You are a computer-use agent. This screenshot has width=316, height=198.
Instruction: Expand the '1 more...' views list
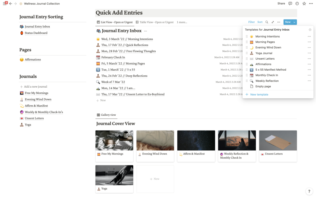point(182,22)
